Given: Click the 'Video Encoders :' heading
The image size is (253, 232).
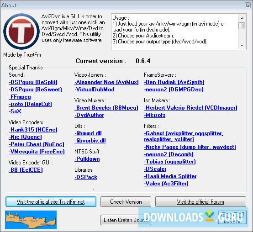Looking at the screenshot, I should (27, 122).
